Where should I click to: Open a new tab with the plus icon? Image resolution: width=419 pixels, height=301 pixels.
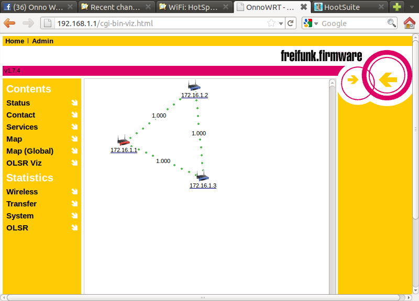pyautogui.click(x=398, y=7)
